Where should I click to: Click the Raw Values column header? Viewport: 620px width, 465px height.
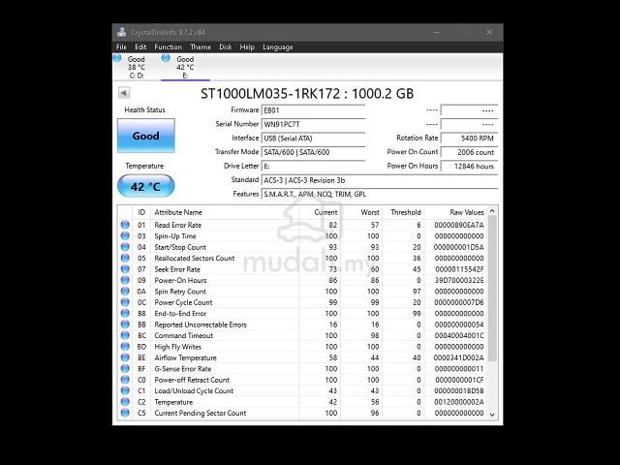456,212
